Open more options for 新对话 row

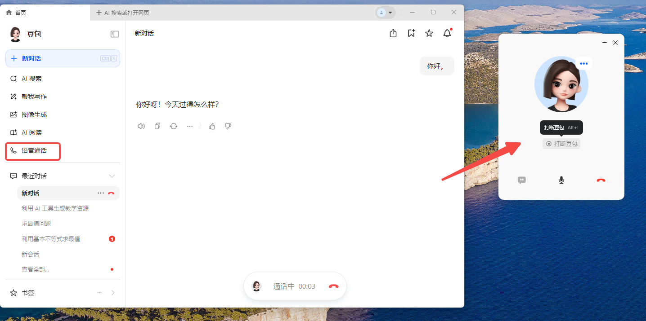click(101, 193)
